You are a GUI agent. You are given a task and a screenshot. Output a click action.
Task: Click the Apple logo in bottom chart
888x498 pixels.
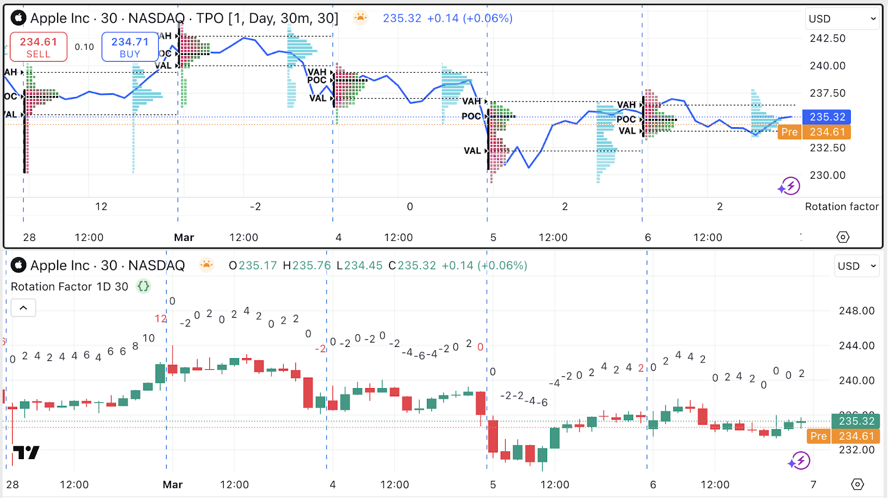click(x=18, y=265)
